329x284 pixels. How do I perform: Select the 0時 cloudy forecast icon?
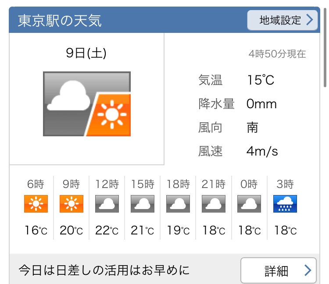(x=249, y=204)
